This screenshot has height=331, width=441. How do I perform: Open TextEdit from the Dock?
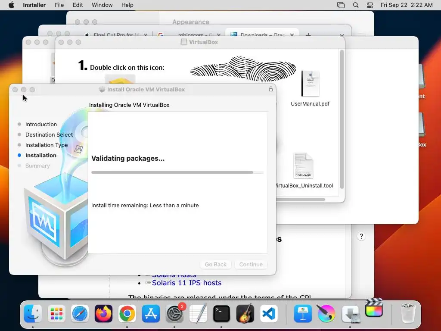pyautogui.click(x=198, y=313)
